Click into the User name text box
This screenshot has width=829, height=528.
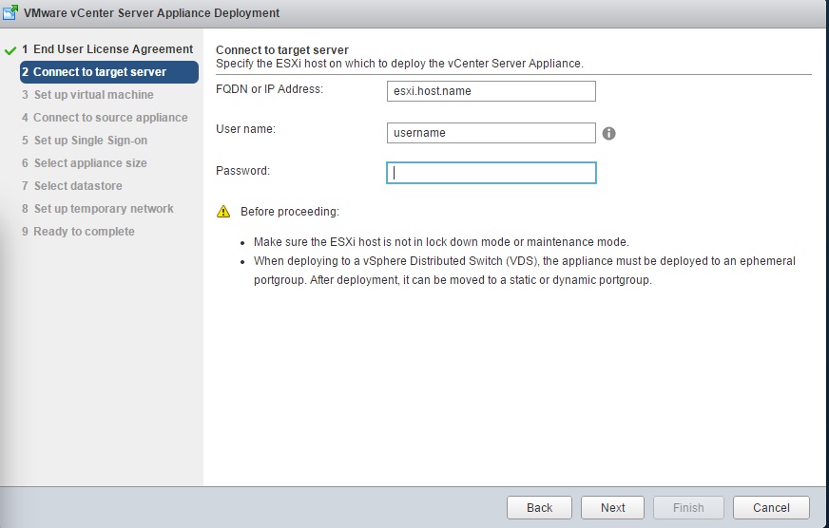[x=491, y=133]
